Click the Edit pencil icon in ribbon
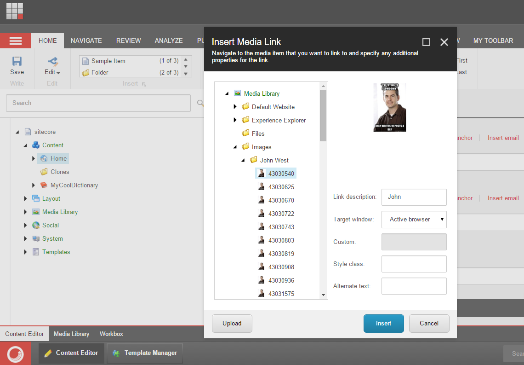The image size is (524, 365). click(52, 61)
